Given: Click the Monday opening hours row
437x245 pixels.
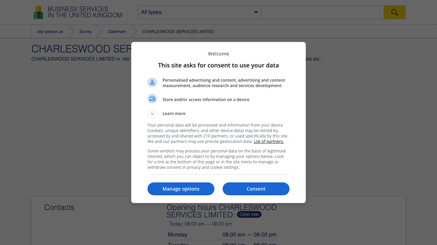Looking at the screenshot, I should point(222,235).
